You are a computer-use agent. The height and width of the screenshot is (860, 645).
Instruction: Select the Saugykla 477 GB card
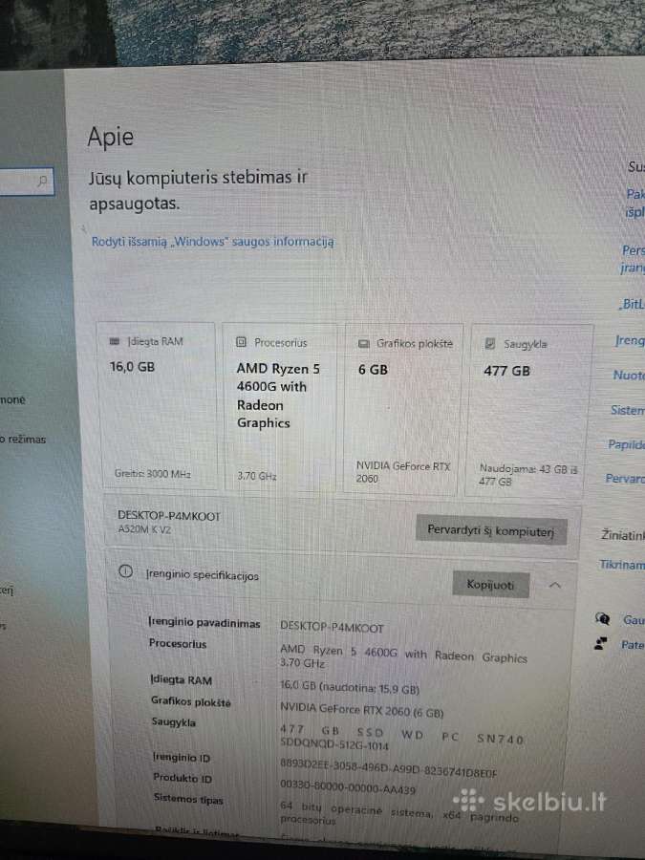click(x=529, y=411)
